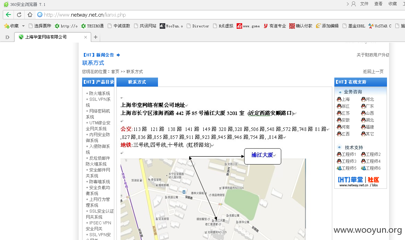
Task: Open the 文件 menu
Action: coord(364,3)
